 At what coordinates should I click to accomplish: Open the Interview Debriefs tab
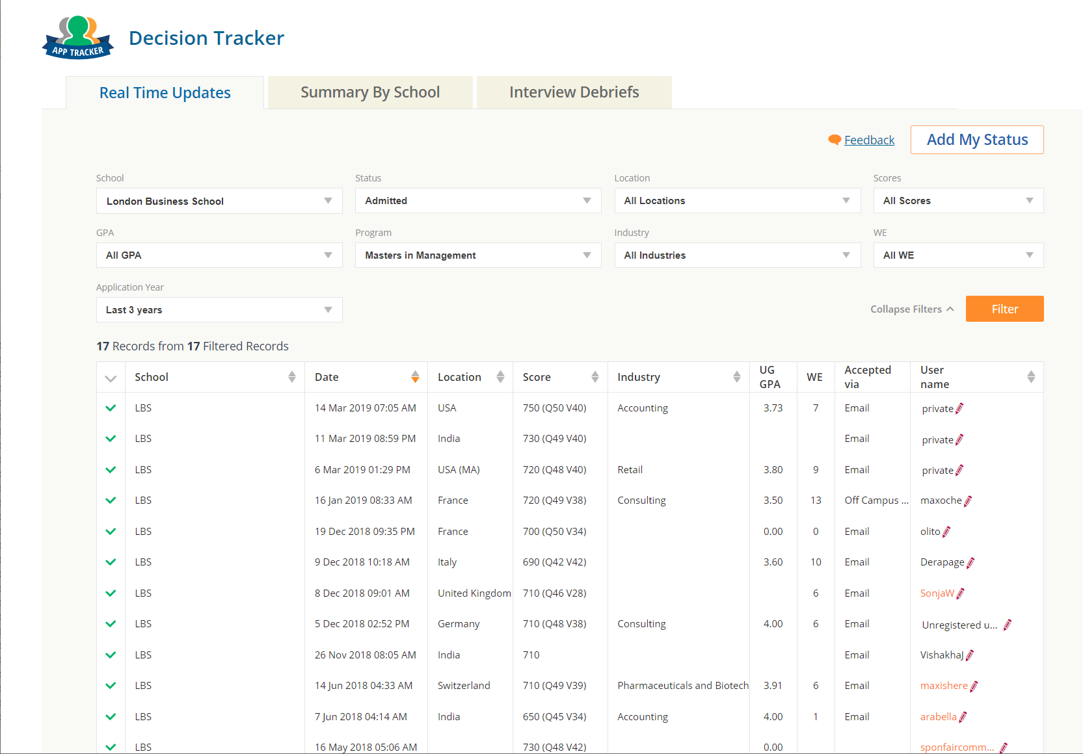click(x=574, y=92)
